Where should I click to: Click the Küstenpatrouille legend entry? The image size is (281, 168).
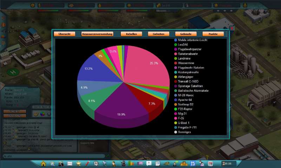(187, 72)
